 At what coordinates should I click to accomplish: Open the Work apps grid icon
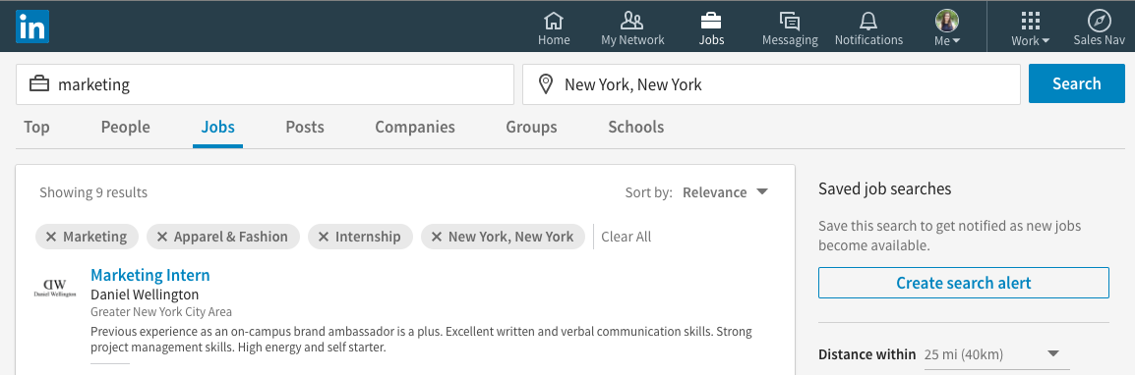point(1030,21)
